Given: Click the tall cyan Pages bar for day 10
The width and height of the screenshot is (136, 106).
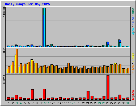Looking at the screenshot, I should tap(45, 27).
